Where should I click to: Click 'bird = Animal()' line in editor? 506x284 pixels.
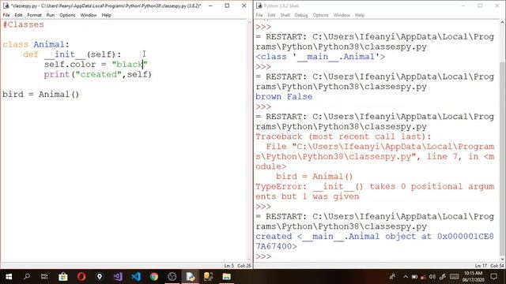pos(41,95)
